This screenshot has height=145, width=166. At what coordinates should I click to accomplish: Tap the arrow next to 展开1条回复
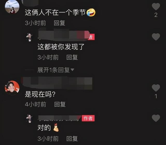pyautogui.click(x=72, y=70)
